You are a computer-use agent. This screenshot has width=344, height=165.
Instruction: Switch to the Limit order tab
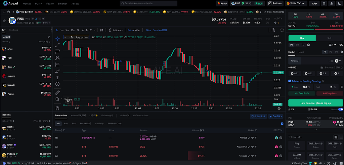[301, 52]
